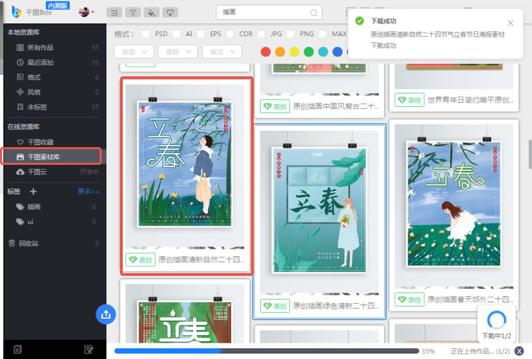Click 原创 badge on 世界青年日简约扁平 card
The height and width of the screenshot is (359, 532).
click(x=409, y=100)
